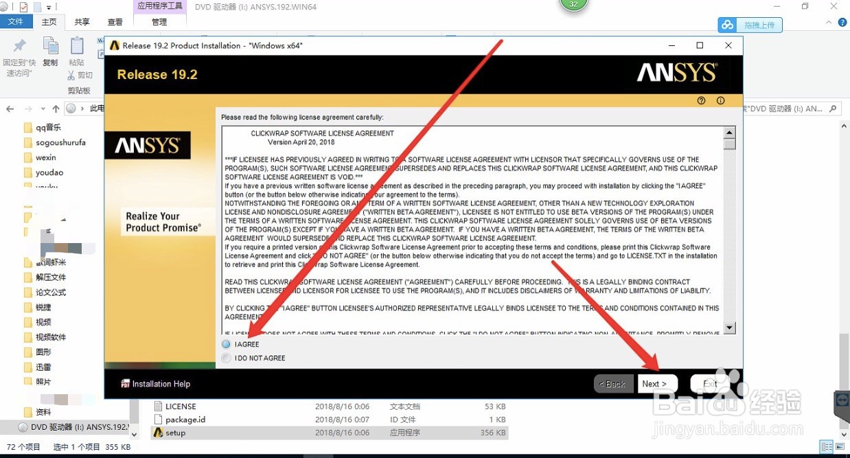Click Explorer forward navigation arrow

click(x=28, y=108)
